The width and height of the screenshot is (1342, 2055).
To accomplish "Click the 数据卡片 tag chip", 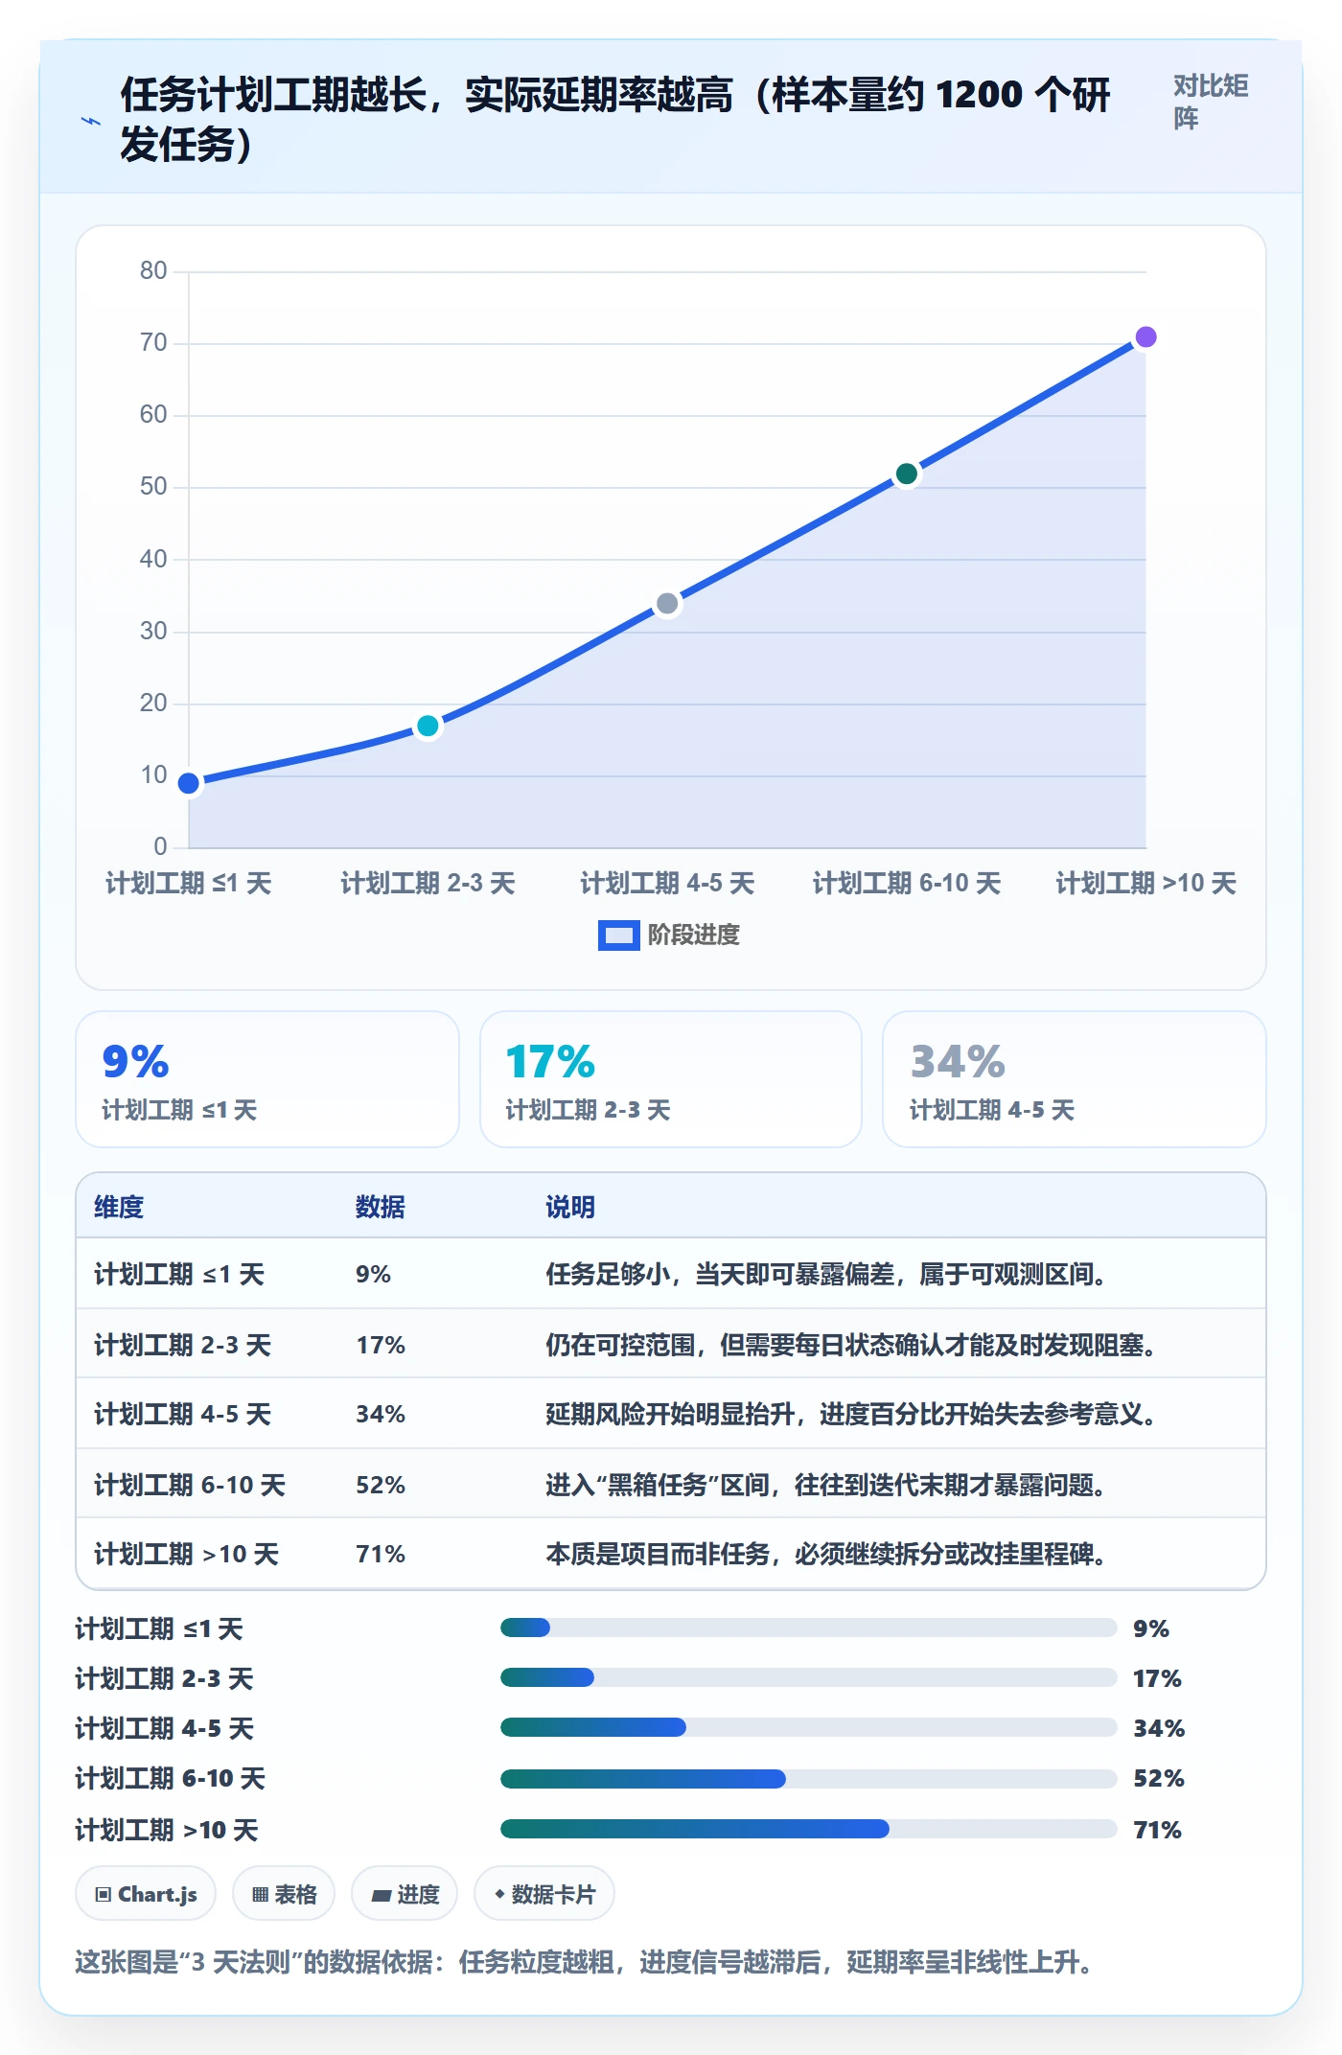I will tap(544, 1894).
